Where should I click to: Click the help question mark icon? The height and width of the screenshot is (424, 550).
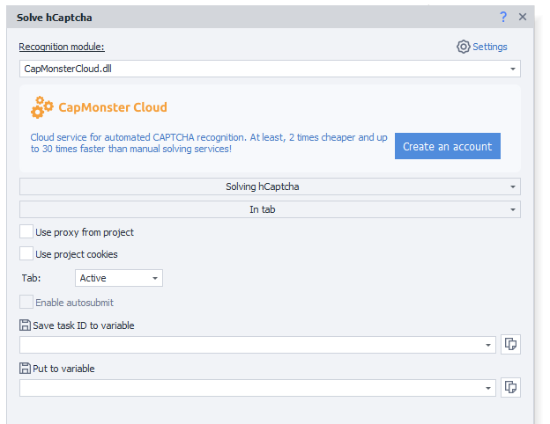[x=503, y=17]
